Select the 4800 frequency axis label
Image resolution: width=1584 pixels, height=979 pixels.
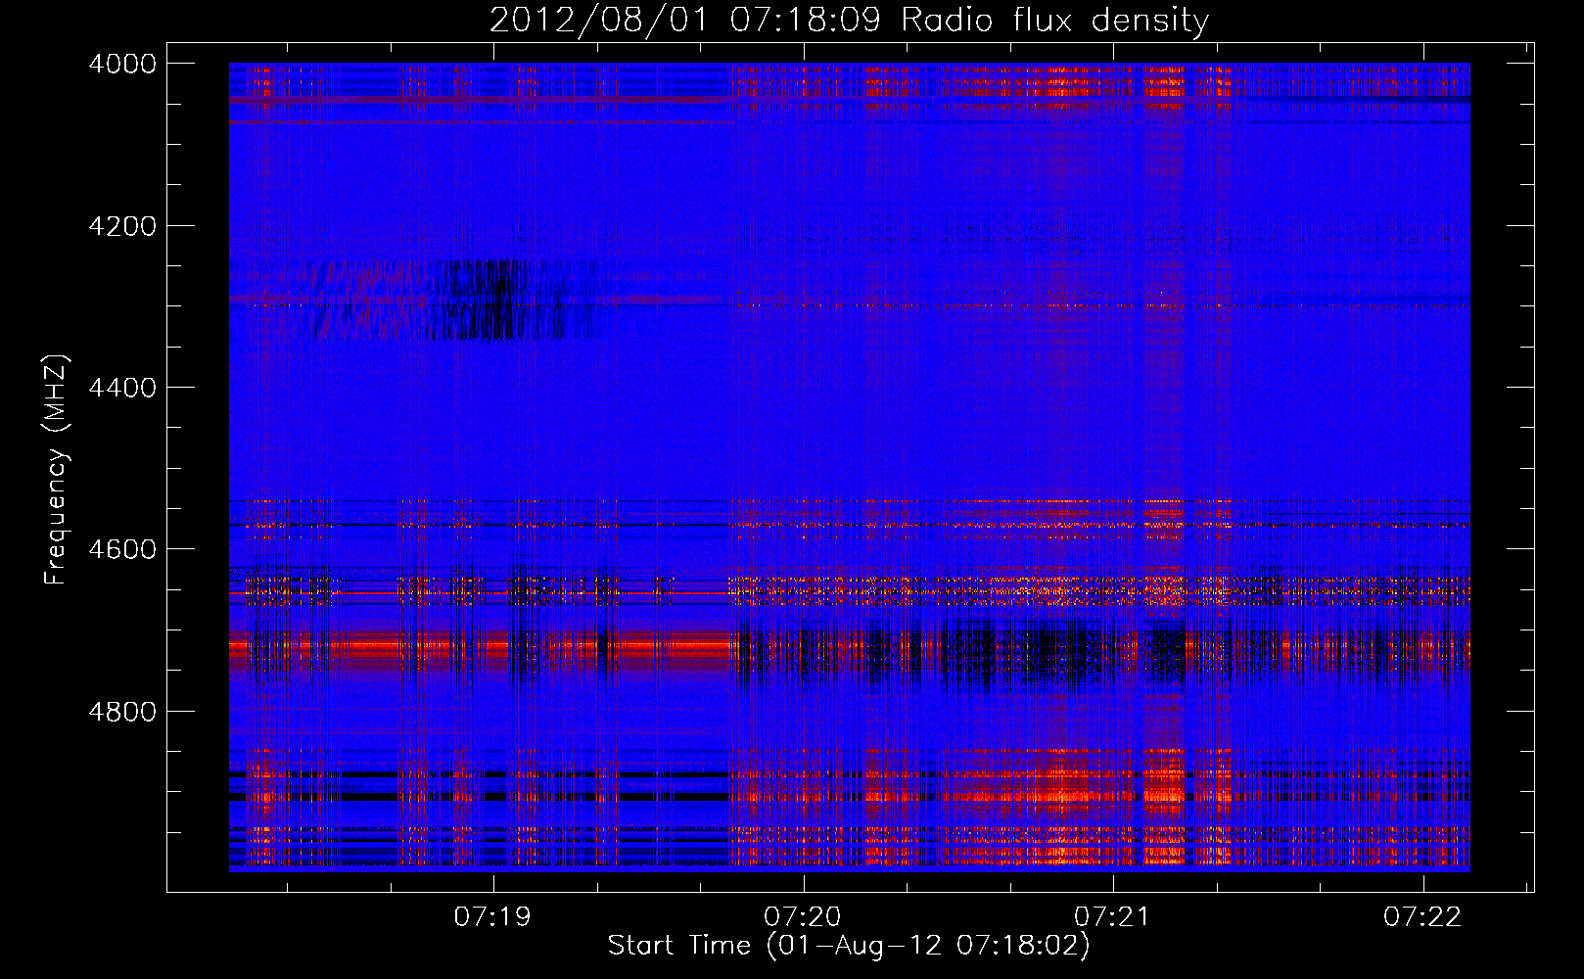tap(122, 712)
